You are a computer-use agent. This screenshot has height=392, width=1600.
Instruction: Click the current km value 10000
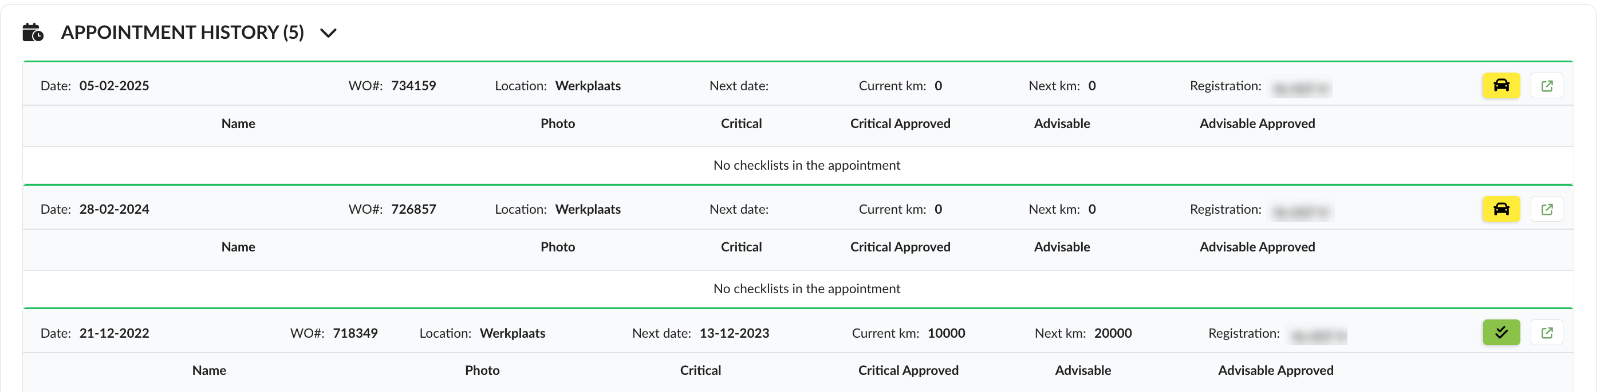[945, 333]
